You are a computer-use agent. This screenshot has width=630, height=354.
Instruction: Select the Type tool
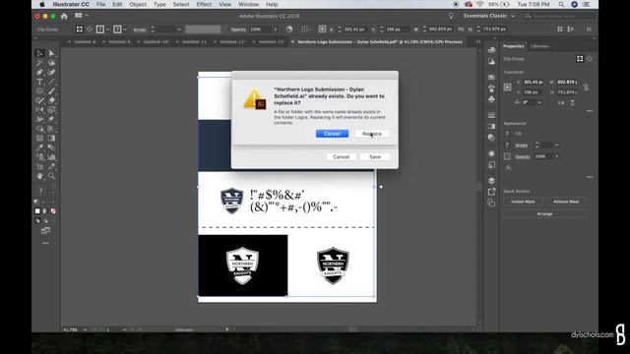click(x=39, y=82)
